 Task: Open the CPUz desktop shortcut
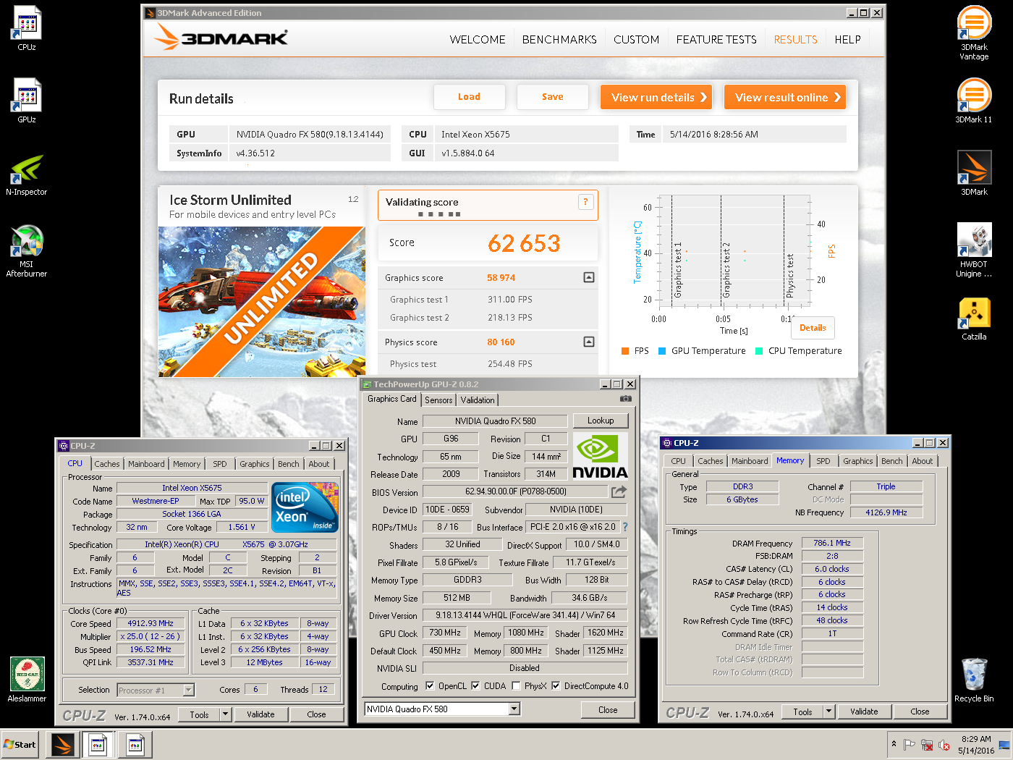tap(27, 29)
